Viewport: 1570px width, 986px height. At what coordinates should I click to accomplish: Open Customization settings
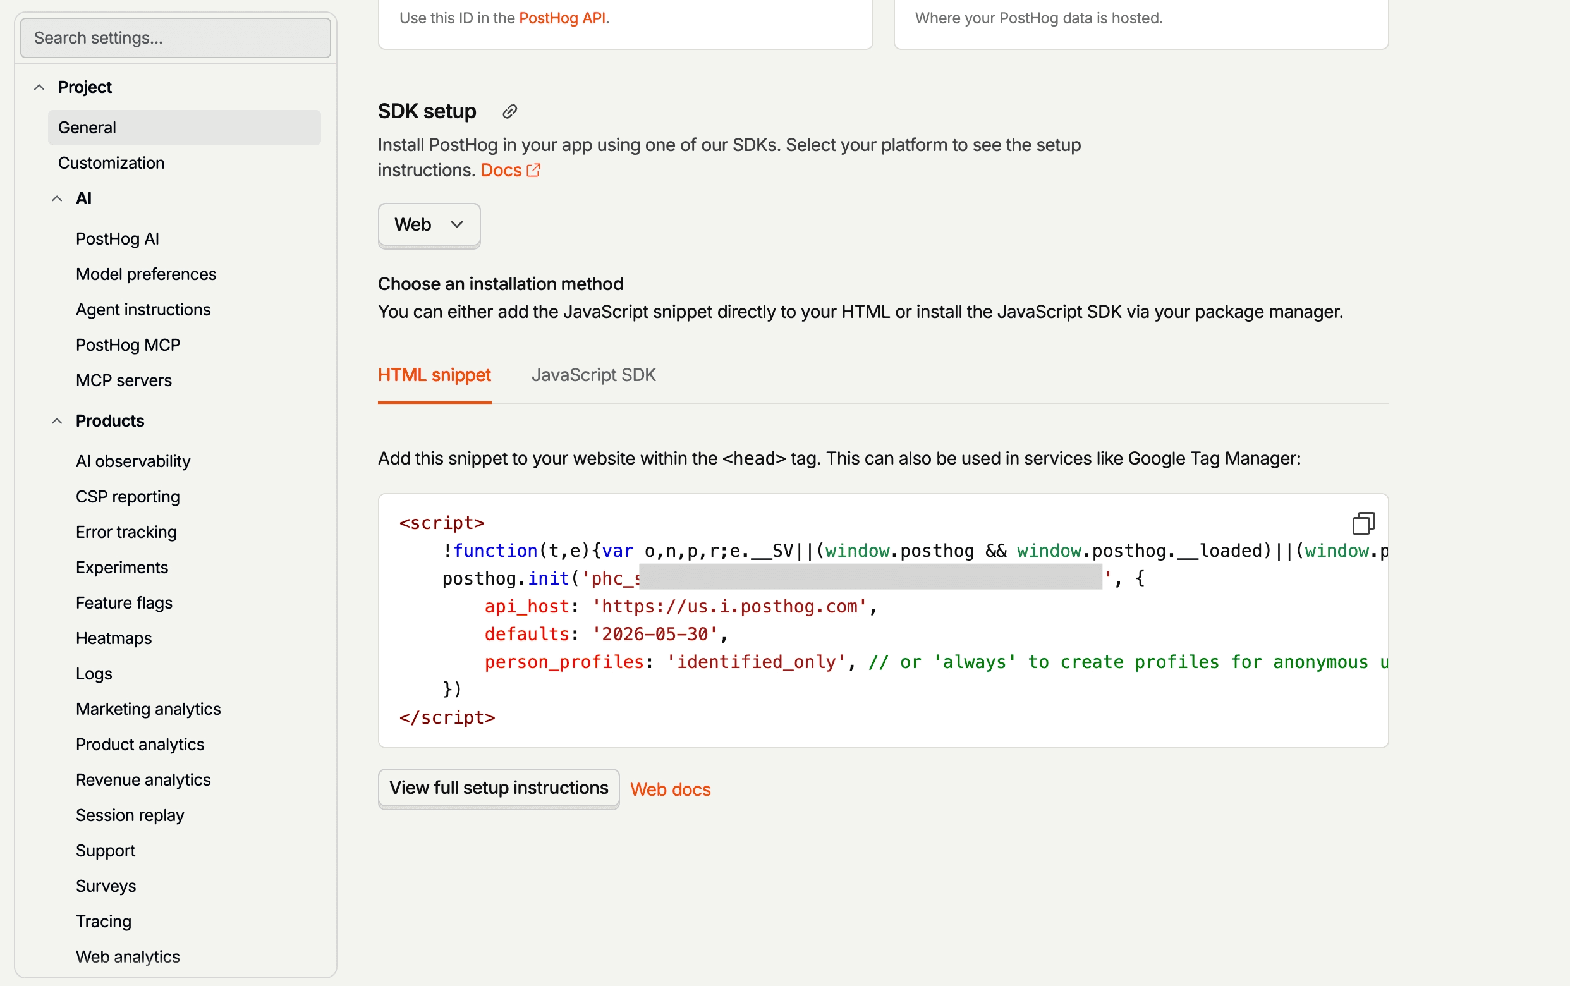(x=184, y=163)
